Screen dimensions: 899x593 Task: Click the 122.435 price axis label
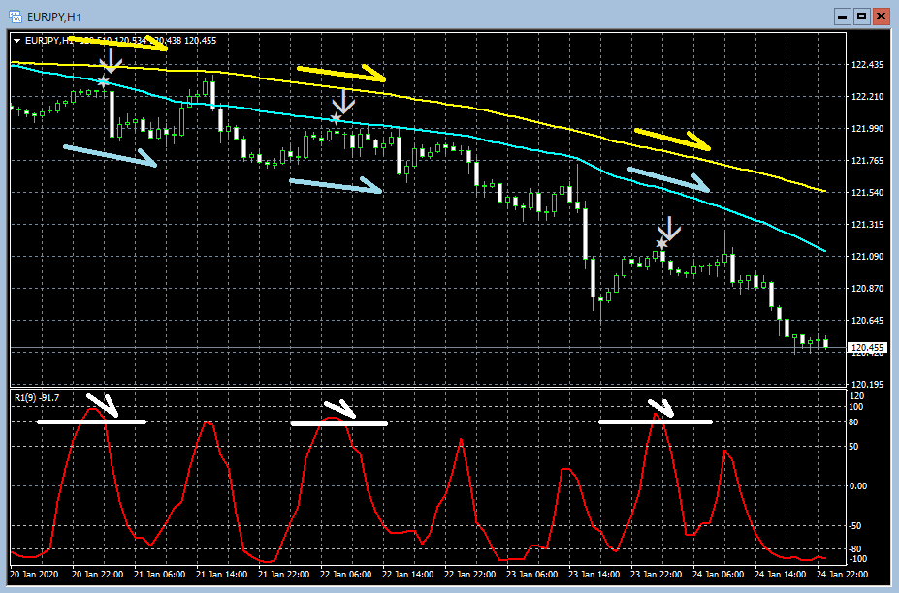[867, 65]
